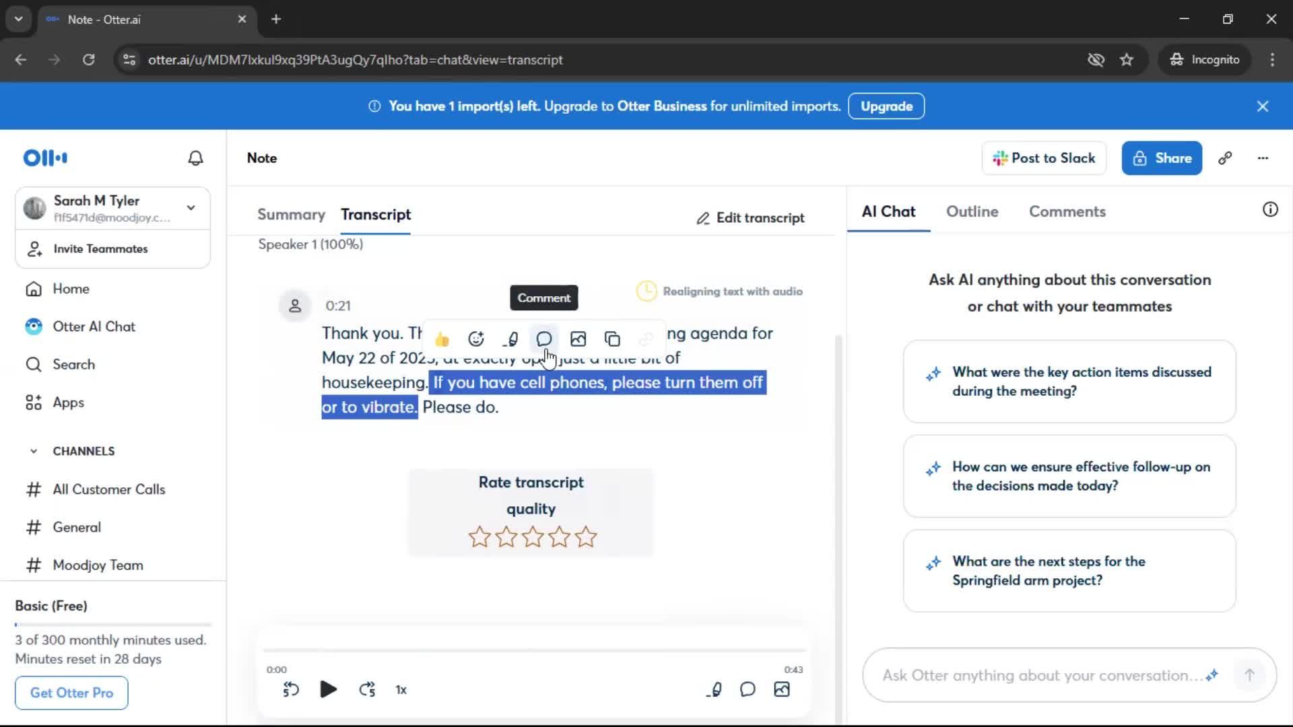The image size is (1293, 727).
Task: Click highlight icon in player bar
Action: pos(715,689)
